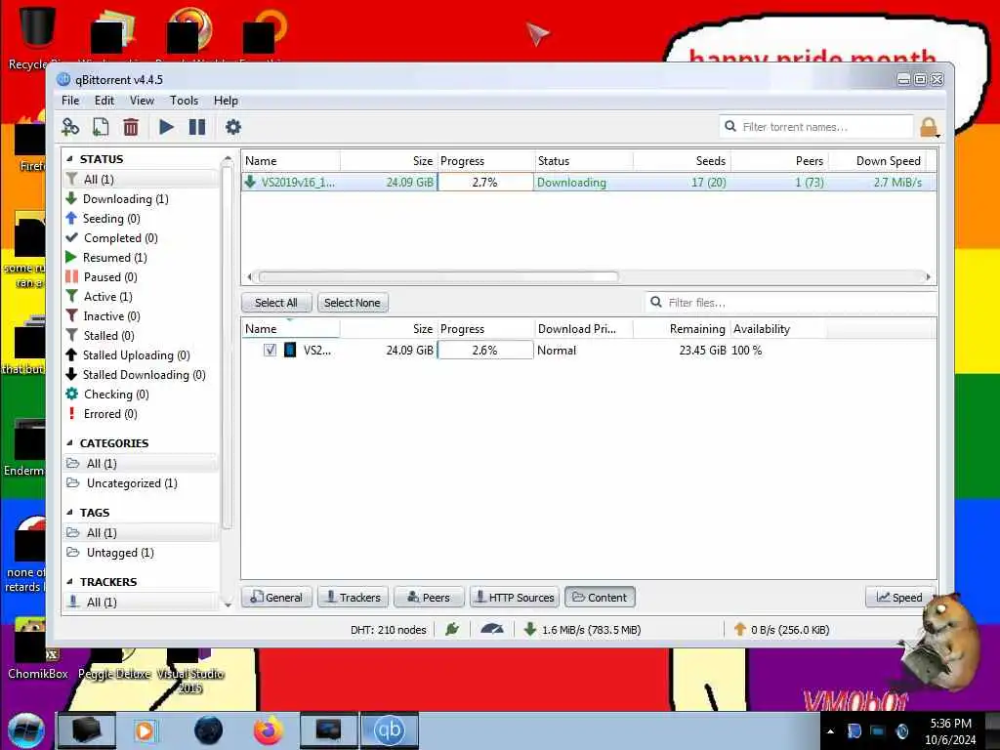Screen dimensions: 1000x750
Task: Click the connection status plug icon
Action: 452,630
